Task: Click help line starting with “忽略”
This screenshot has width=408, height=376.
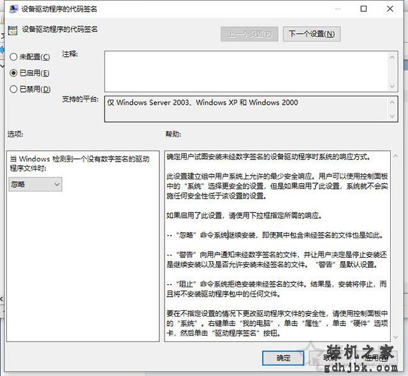Action: tap(275, 235)
